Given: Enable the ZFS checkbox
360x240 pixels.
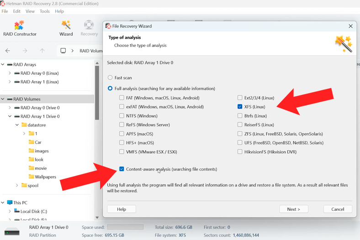Looking at the screenshot, I should coord(240,134).
